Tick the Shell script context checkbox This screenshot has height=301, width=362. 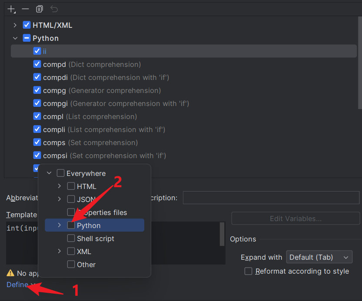[x=71, y=238]
